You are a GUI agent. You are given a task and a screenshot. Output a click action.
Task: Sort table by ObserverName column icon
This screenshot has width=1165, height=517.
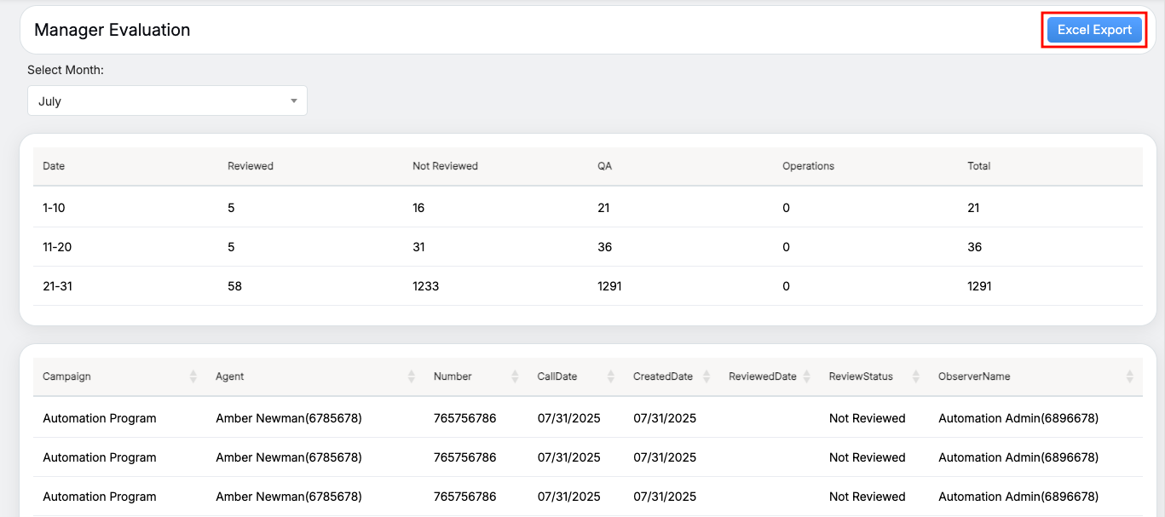(x=1129, y=376)
